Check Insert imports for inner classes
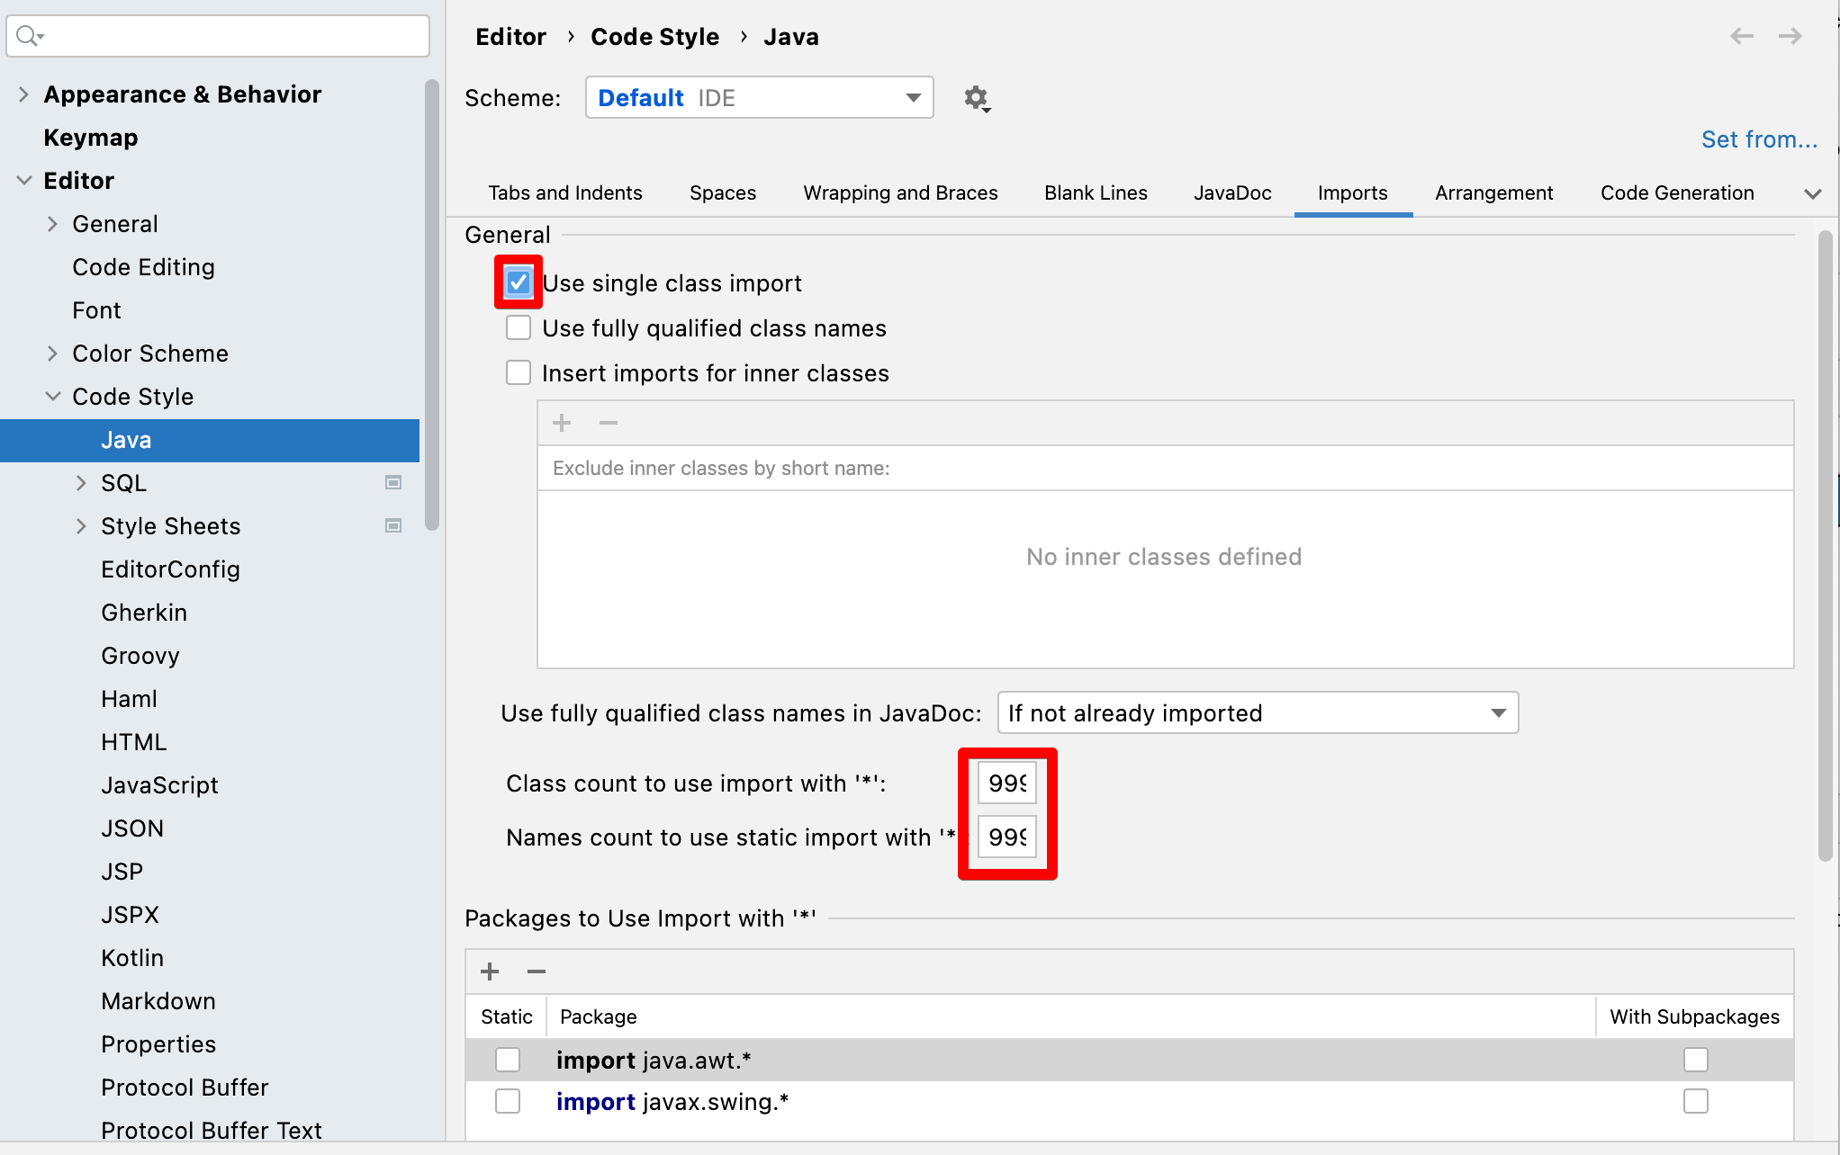Image resolution: width=1840 pixels, height=1155 pixels. [x=519, y=373]
